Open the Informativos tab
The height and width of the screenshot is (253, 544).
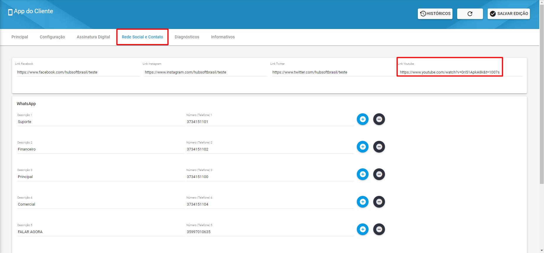[x=223, y=37]
